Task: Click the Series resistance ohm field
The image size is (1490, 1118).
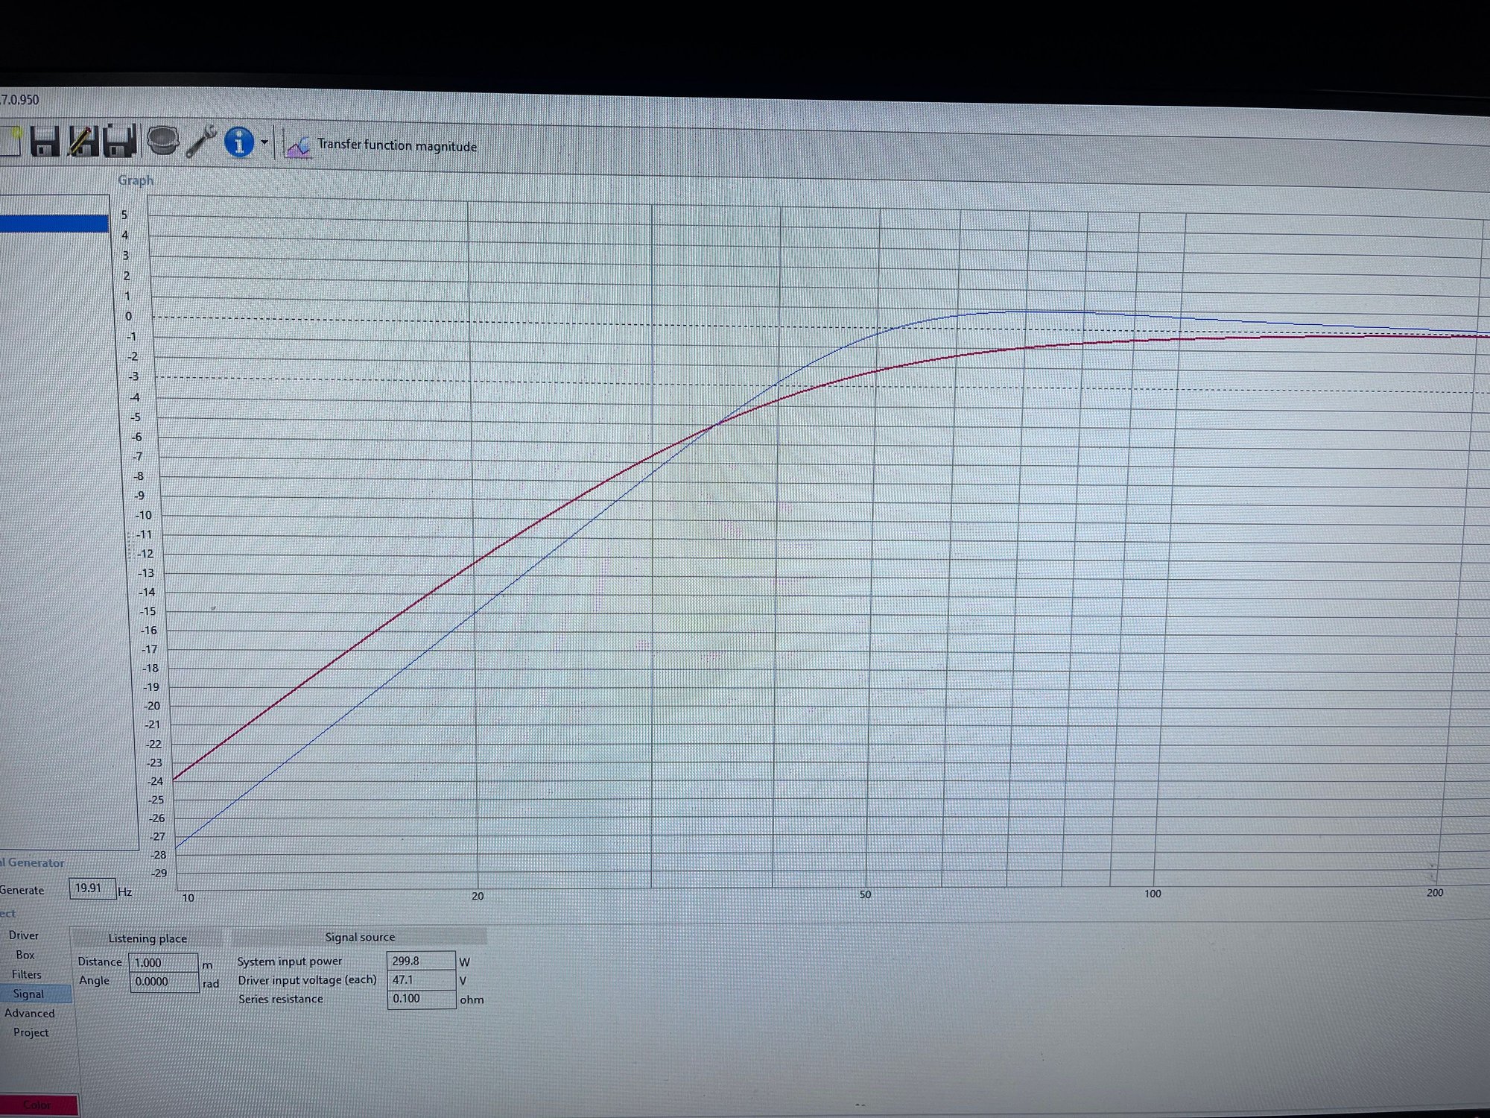Action: click(x=421, y=999)
